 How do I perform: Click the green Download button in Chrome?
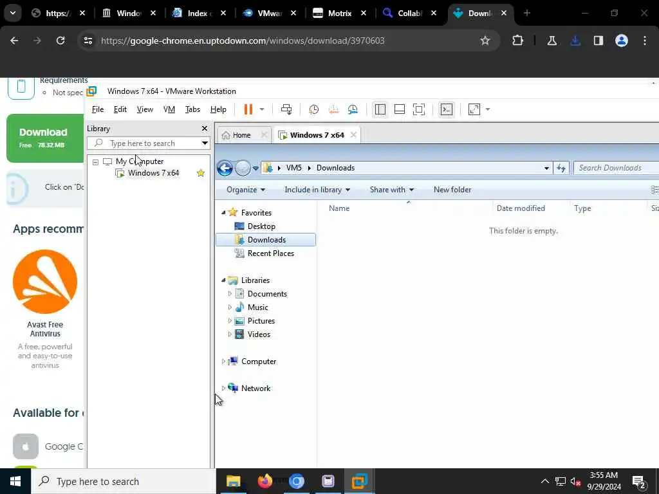(45, 138)
